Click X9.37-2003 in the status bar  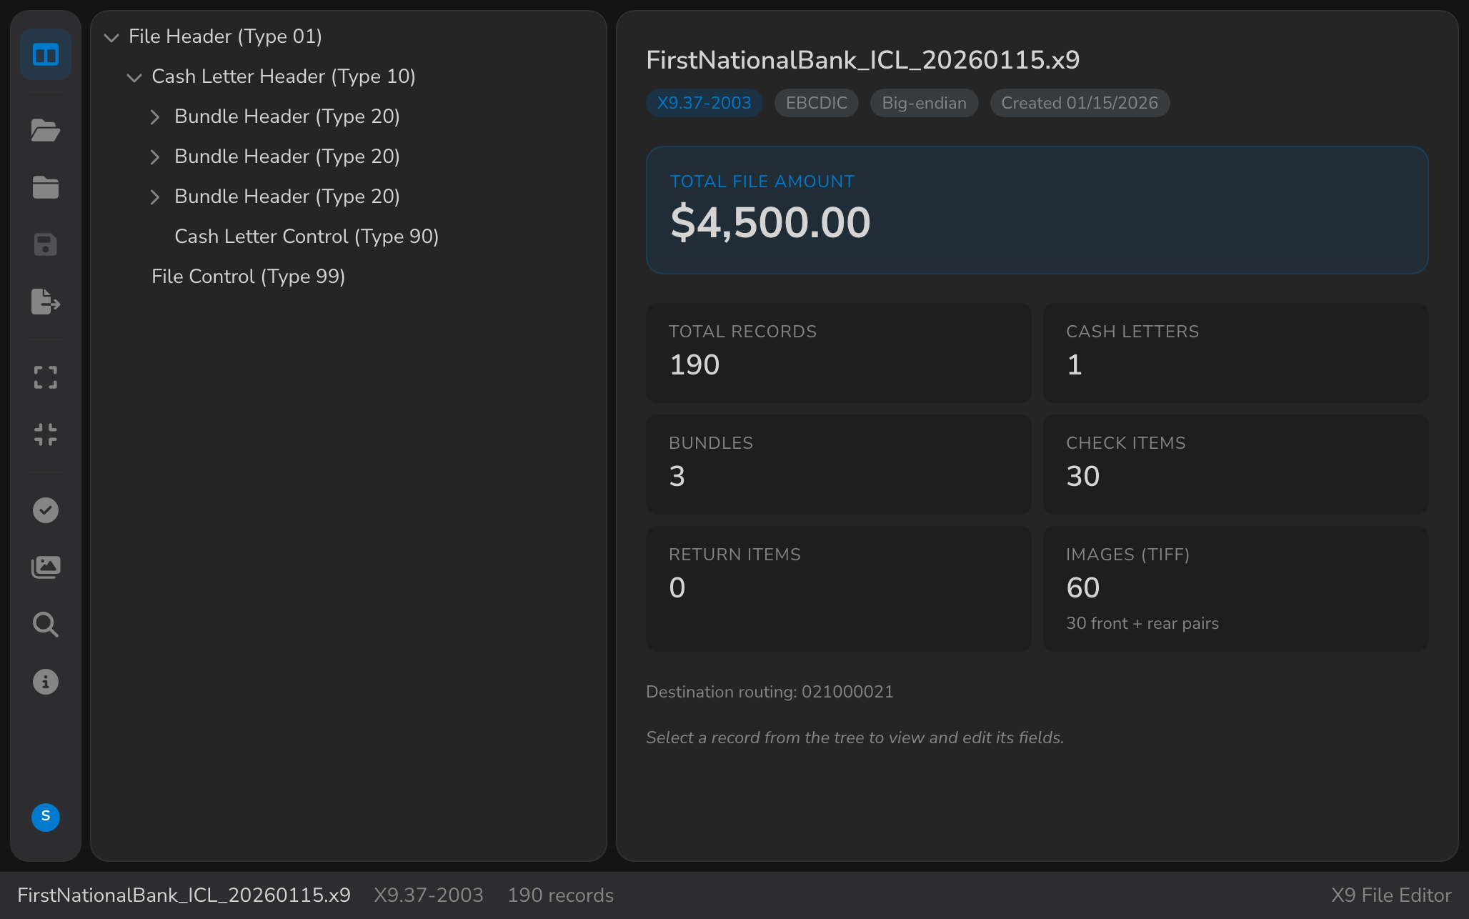429,895
